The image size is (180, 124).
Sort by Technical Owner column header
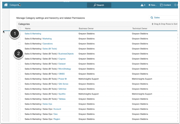[140, 28]
